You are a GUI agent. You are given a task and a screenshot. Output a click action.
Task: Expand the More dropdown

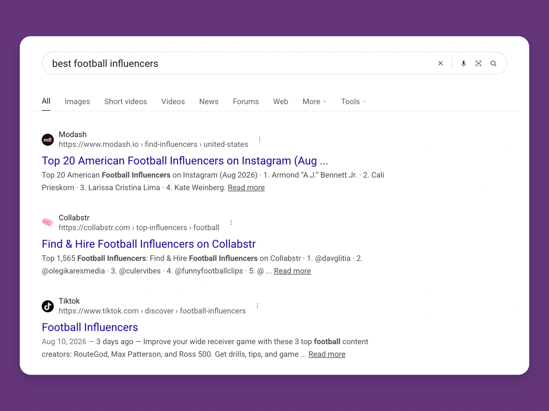point(314,102)
